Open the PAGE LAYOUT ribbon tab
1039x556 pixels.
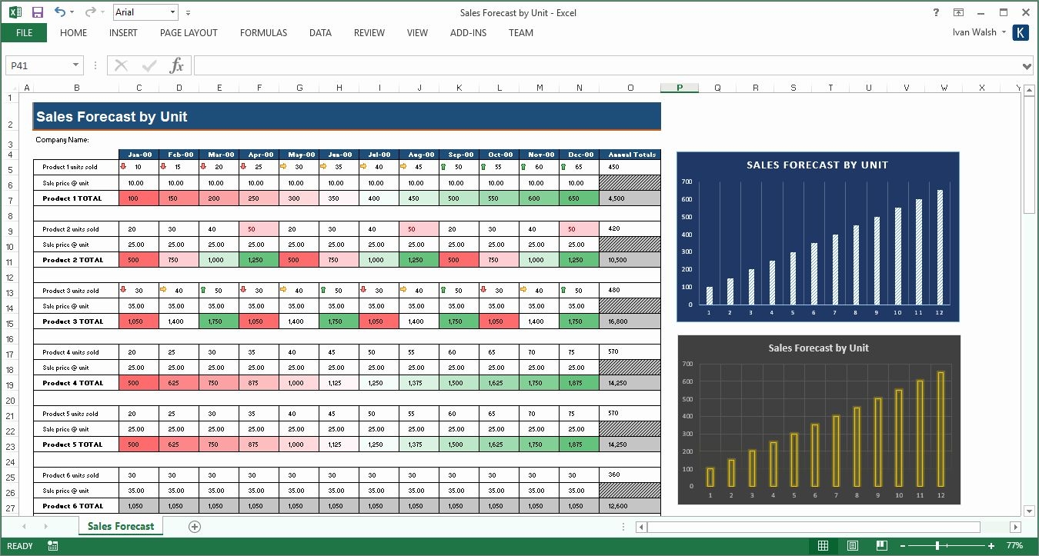click(189, 33)
